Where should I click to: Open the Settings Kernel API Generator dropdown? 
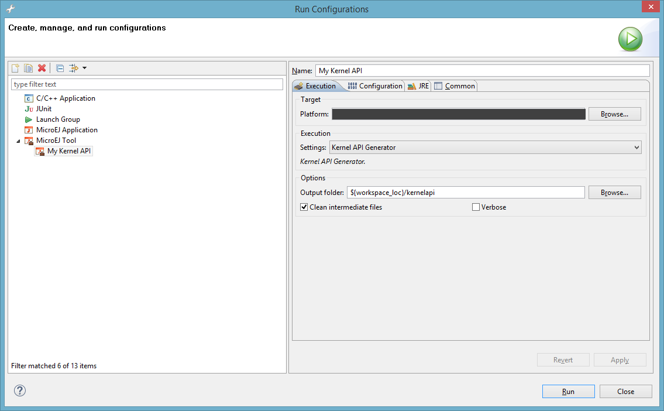485,148
